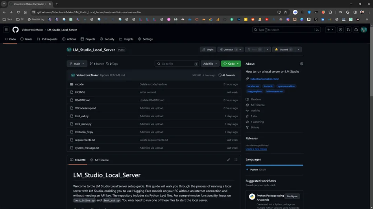Click the localserver topic tag
The image size is (373, 209).
253,86
